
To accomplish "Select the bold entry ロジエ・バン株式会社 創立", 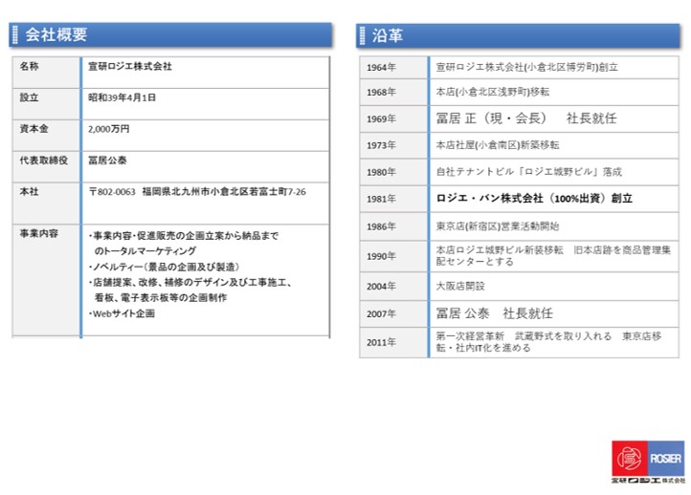I will coord(534,199).
